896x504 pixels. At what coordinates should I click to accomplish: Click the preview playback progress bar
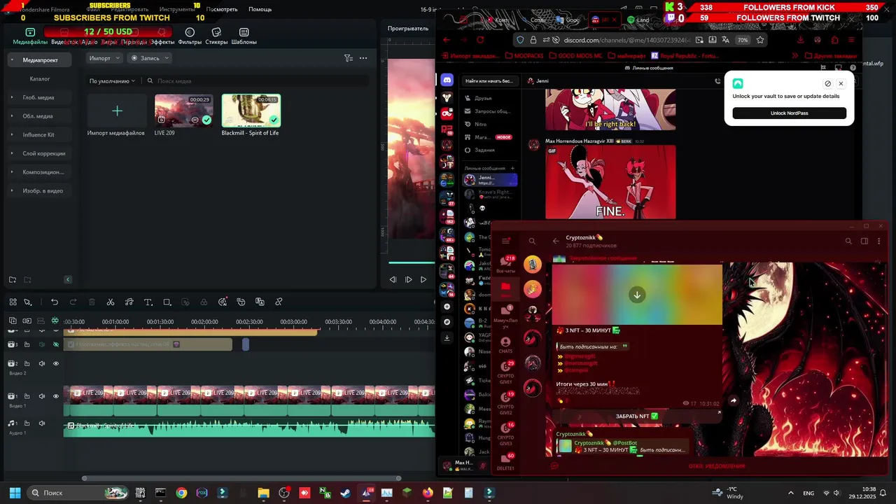[x=412, y=263]
